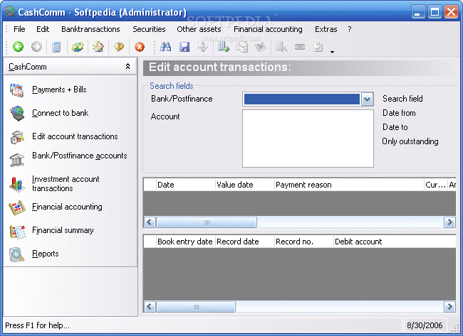The image size is (463, 336).
Task: Open the ? help menu
Action: click(350, 29)
